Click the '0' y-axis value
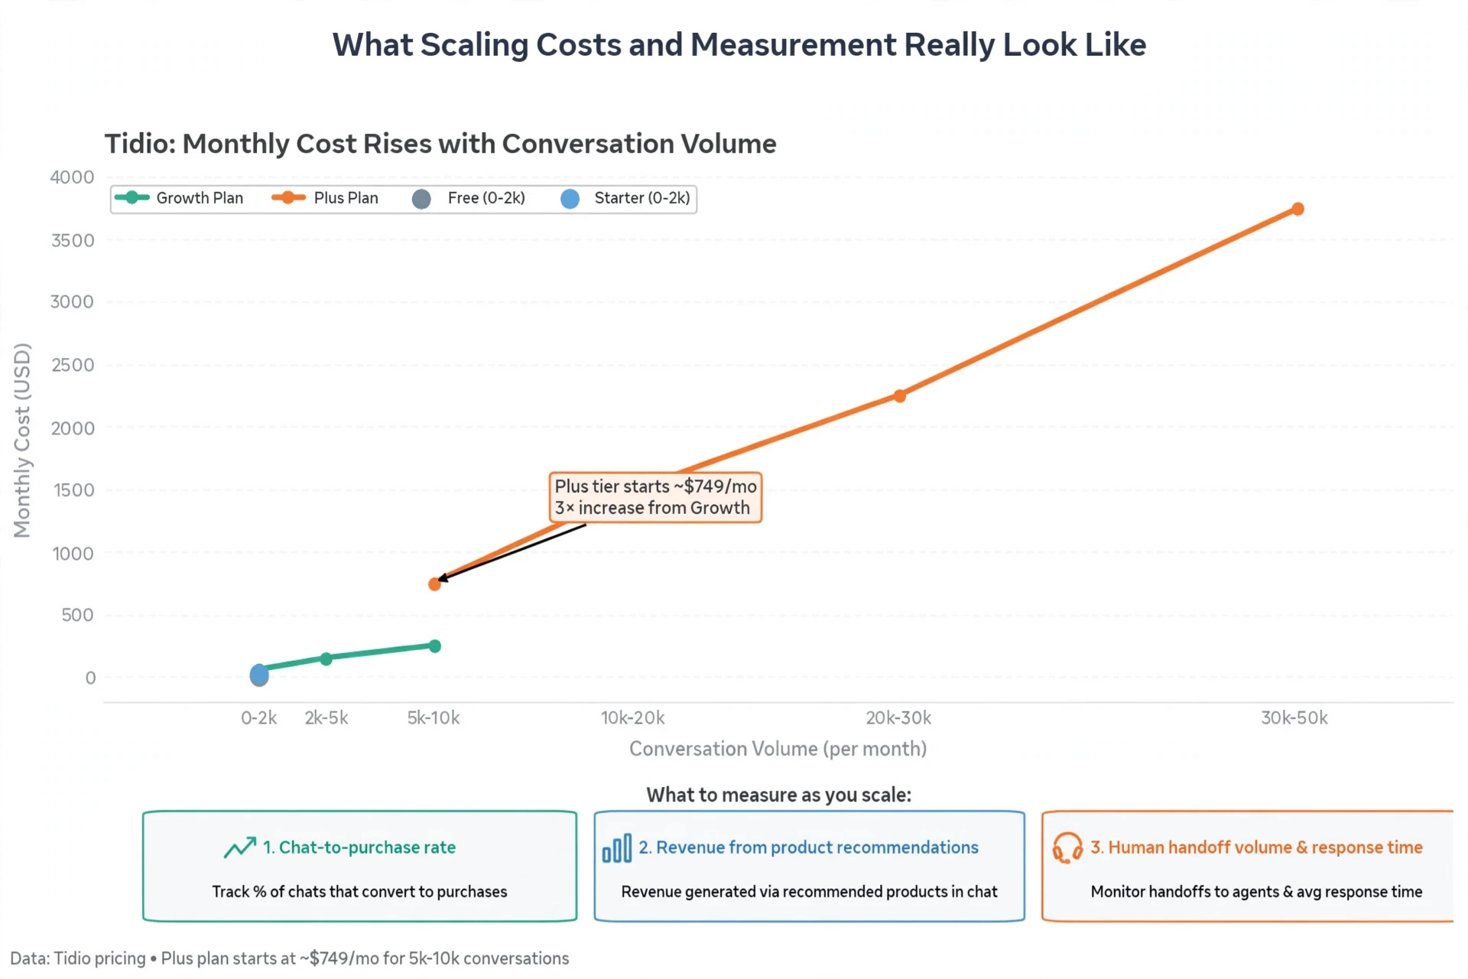 90,678
